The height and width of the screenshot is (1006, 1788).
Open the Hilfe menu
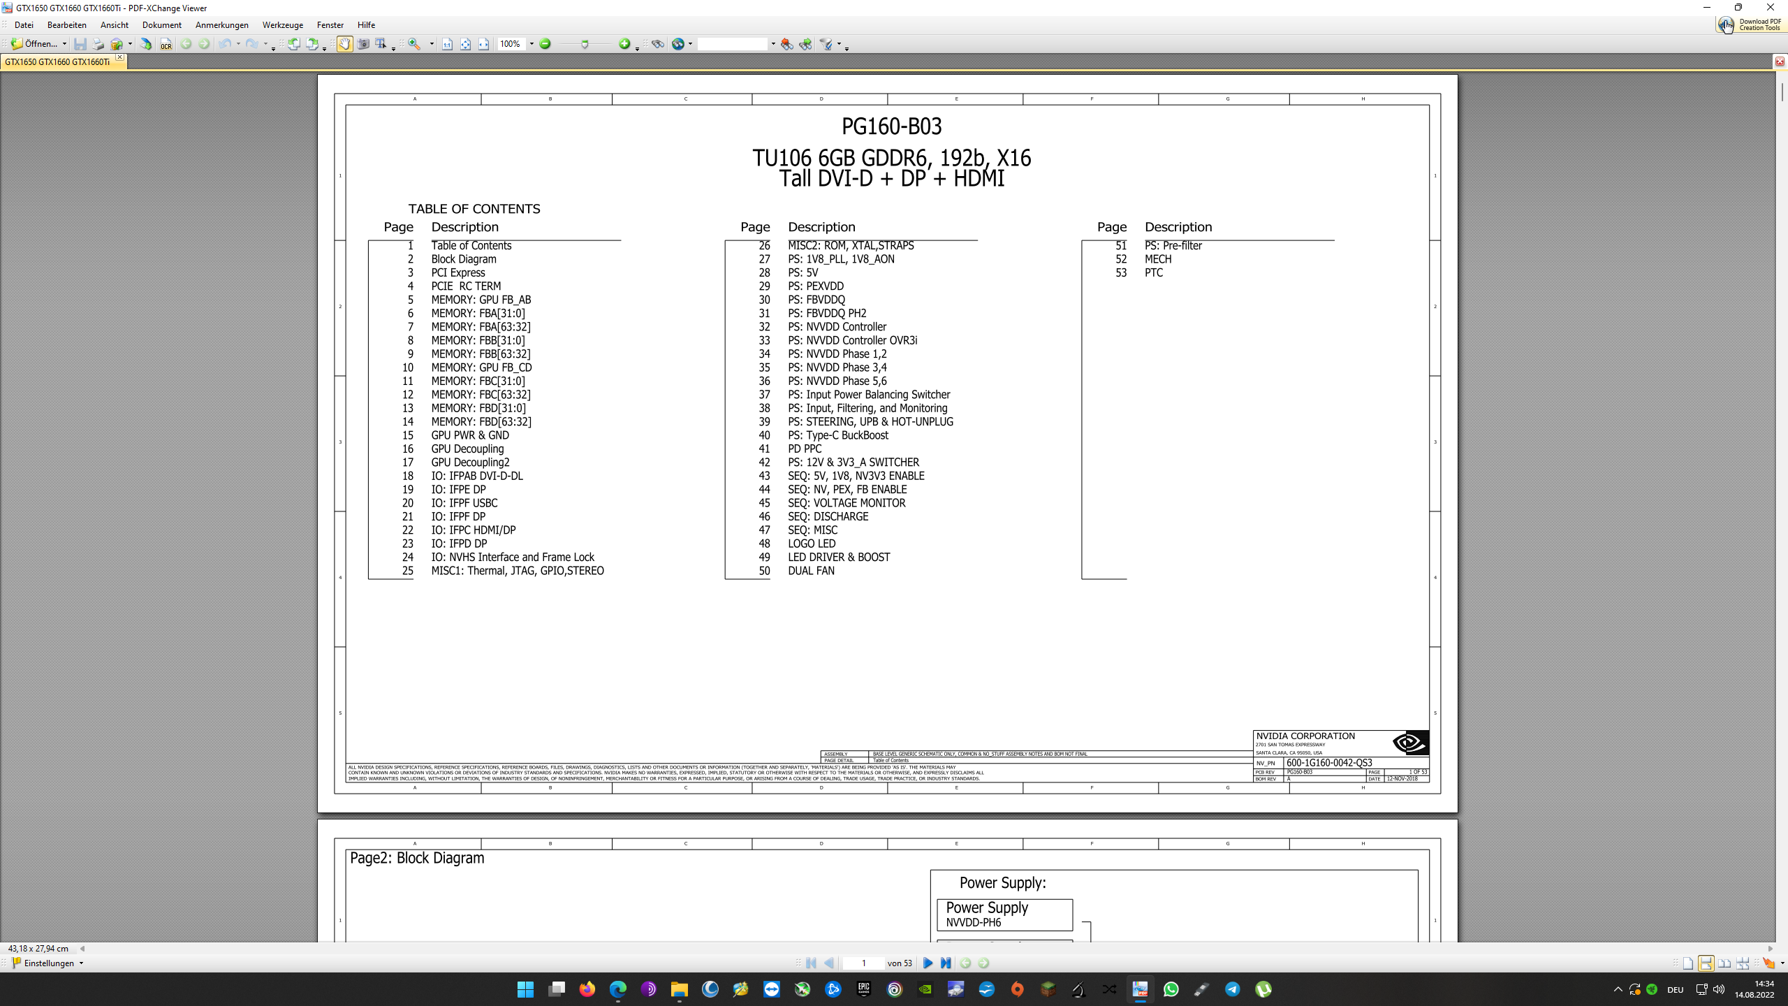click(366, 25)
